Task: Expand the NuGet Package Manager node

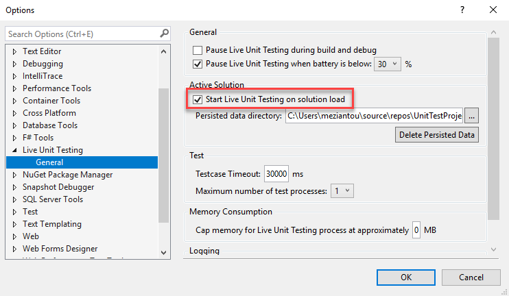Action: 14,175
